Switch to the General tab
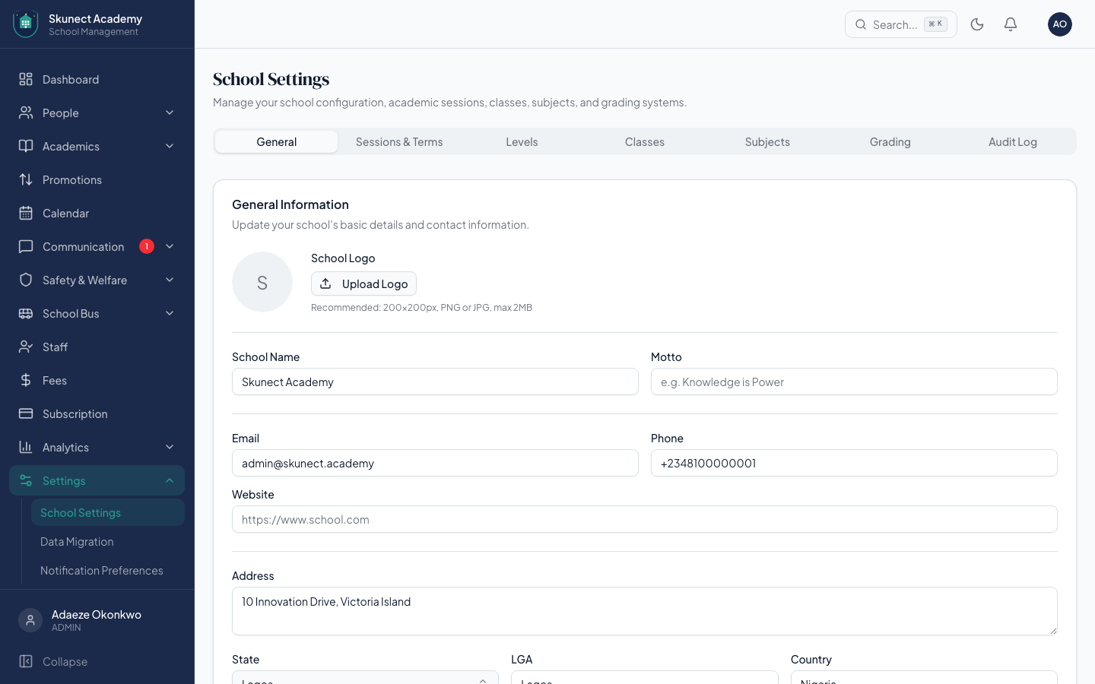Screen dimensions: 1095x684 pyautogui.click(x=277, y=141)
